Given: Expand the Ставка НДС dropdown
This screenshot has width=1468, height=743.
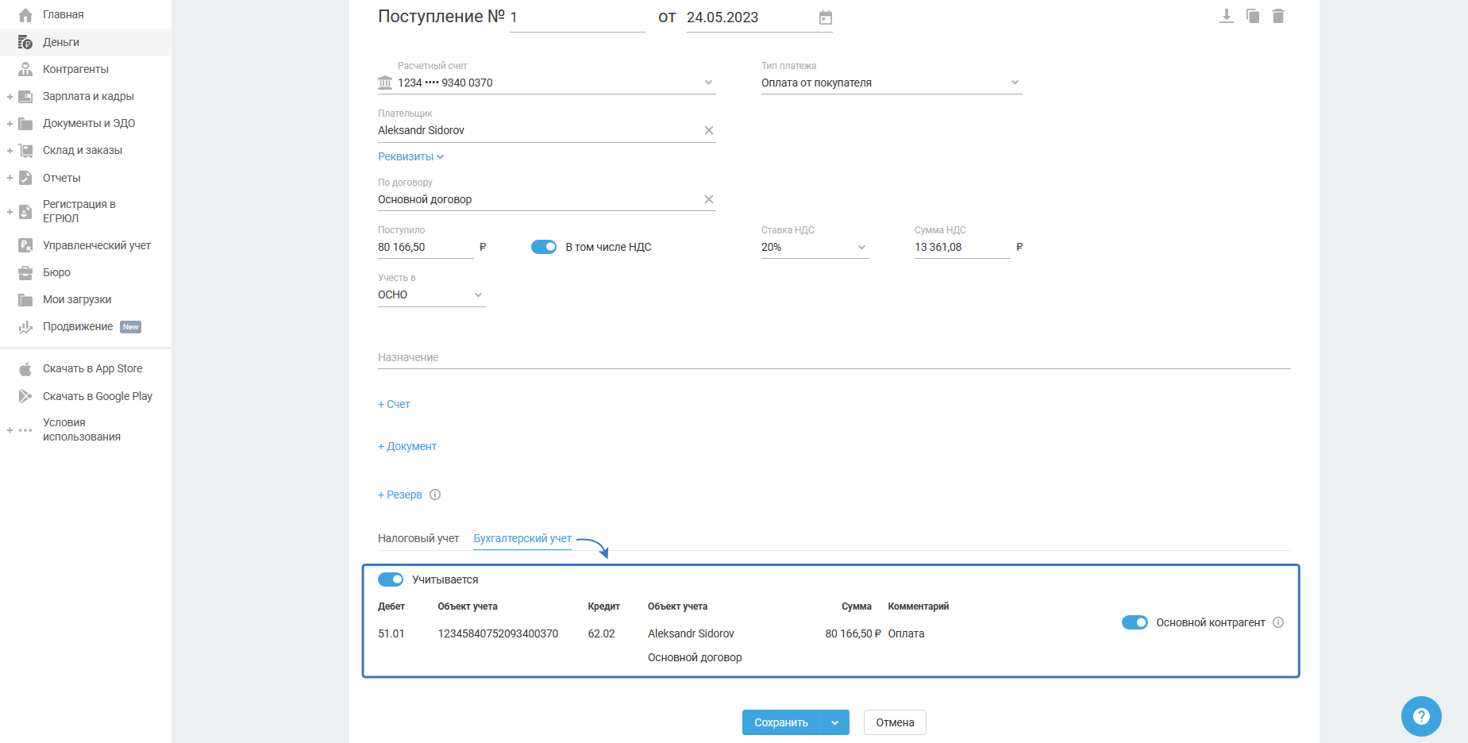Looking at the screenshot, I should click(x=814, y=247).
